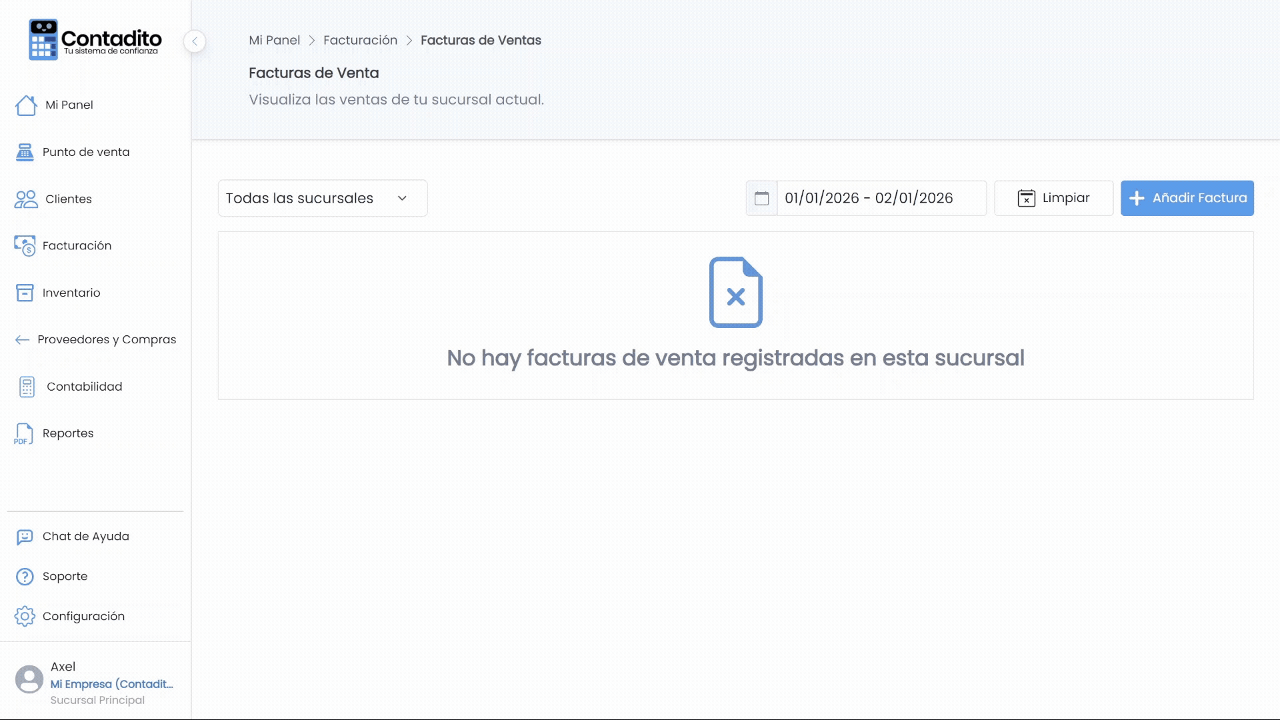This screenshot has width=1280, height=720.
Task: Click the cash register icon for Punto de venta
Action: [x=25, y=152]
